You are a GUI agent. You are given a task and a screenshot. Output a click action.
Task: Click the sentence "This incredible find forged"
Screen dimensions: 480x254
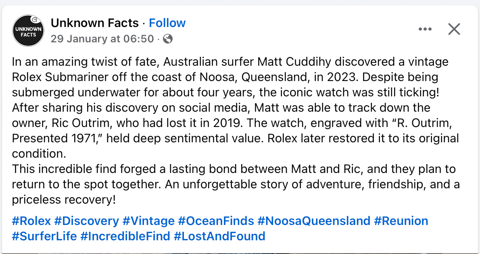(234, 169)
